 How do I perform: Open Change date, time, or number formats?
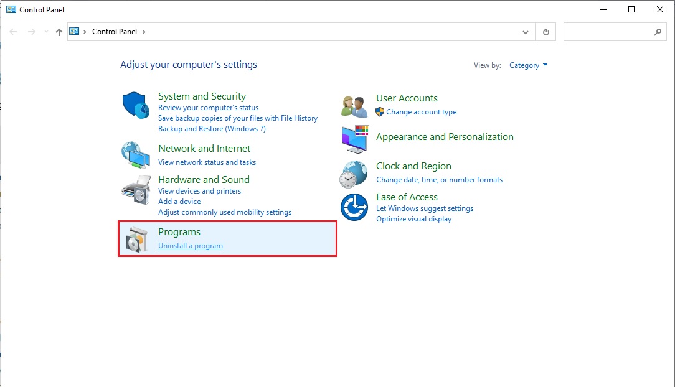coord(439,180)
